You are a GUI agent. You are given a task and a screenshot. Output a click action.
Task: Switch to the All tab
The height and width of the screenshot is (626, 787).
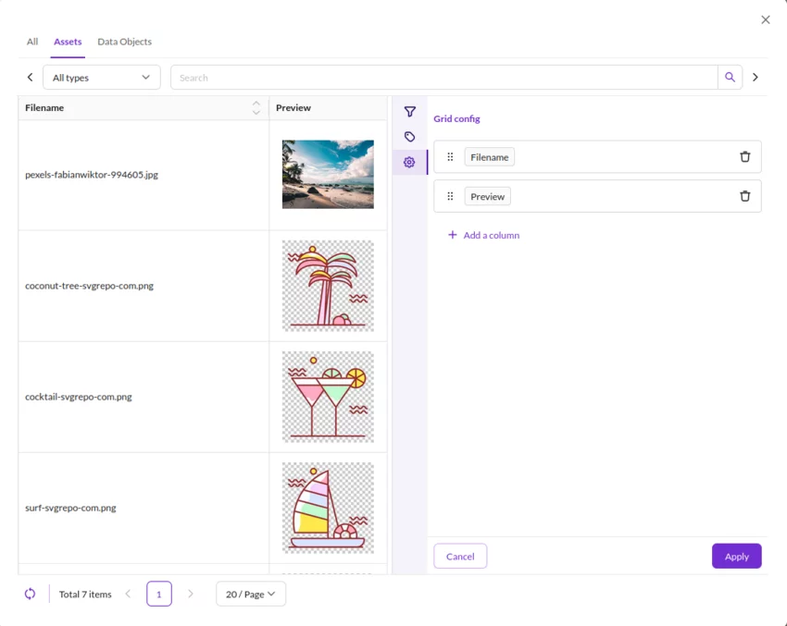coord(32,42)
